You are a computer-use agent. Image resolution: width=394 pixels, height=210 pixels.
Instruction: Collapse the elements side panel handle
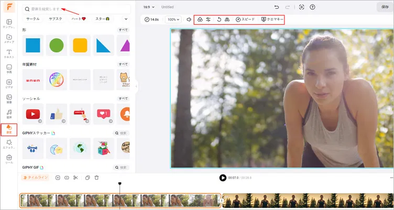136,86
